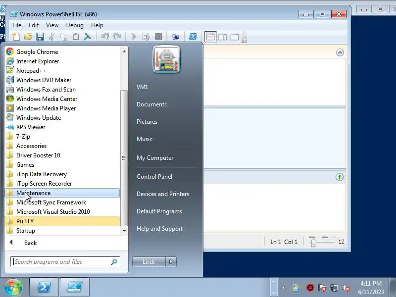Open Devices and Printers link
This screenshot has width=396, height=297.
pyautogui.click(x=163, y=194)
